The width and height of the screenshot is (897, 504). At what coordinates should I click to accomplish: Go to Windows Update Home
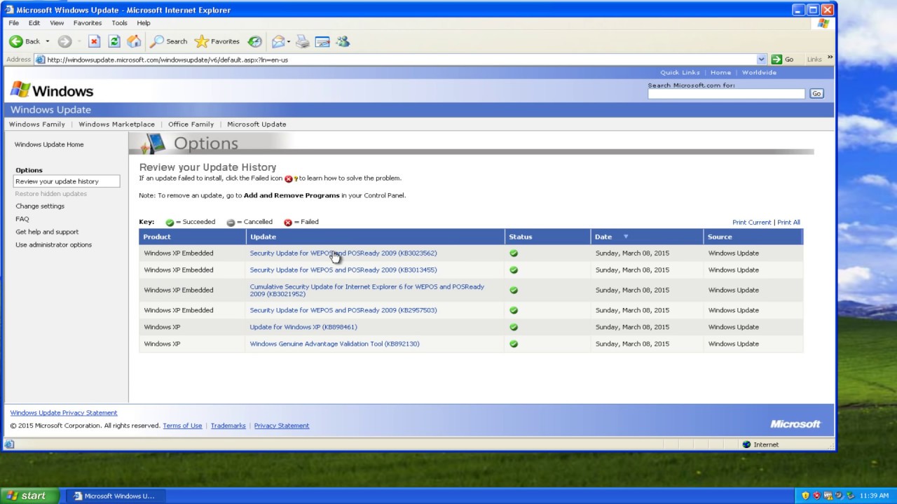coord(49,145)
